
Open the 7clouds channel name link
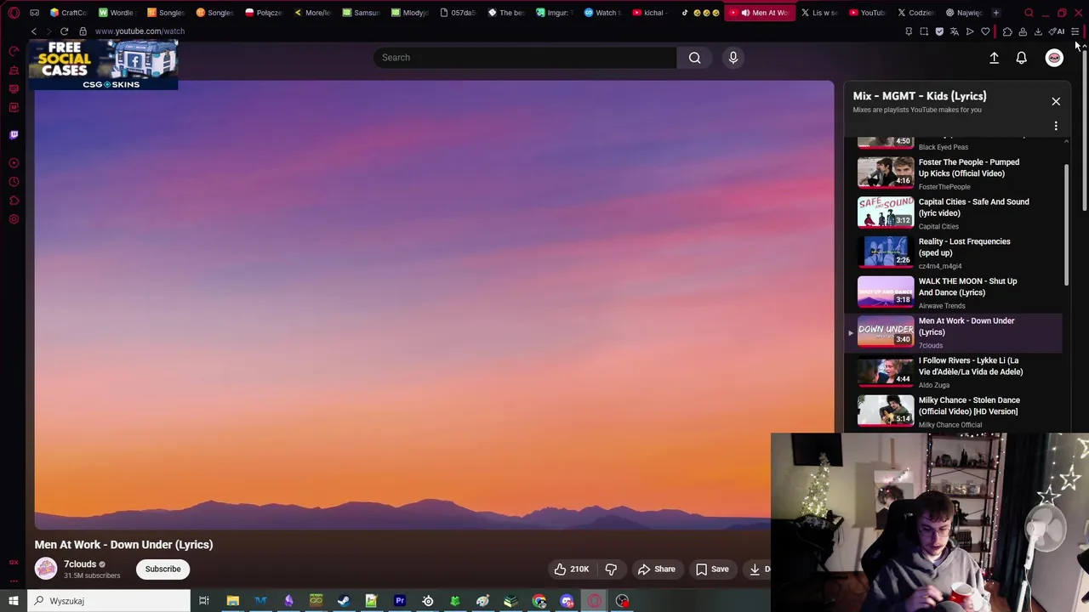[80, 564]
